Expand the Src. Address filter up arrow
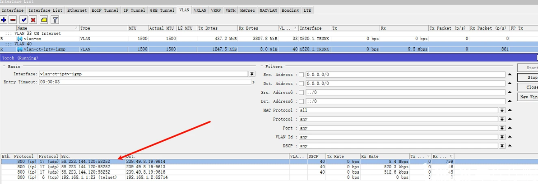 (510, 75)
